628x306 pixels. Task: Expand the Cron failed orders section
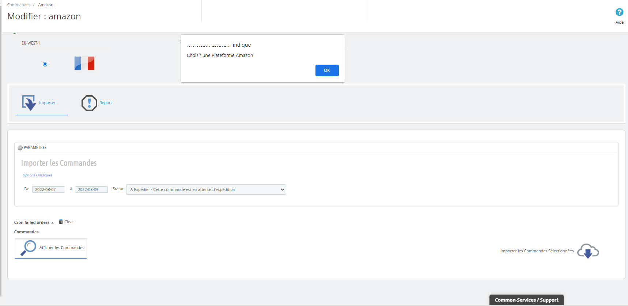(x=34, y=222)
